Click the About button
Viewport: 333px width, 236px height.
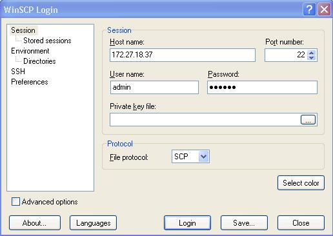click(35, 223)
